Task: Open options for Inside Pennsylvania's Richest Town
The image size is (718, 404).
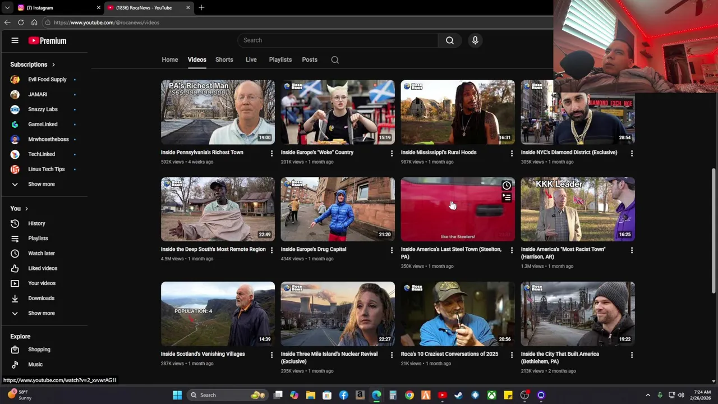Action: (271, 153)
